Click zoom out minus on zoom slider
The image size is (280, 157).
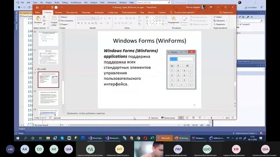pos(204,118)
